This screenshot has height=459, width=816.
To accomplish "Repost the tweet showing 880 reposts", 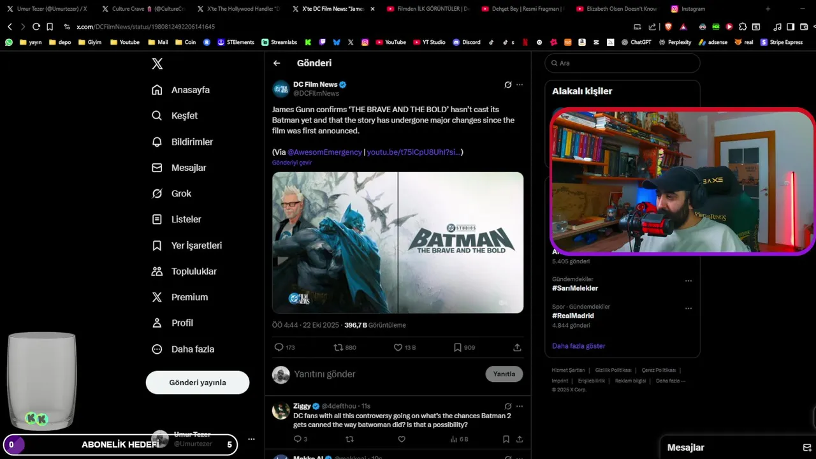I will 345,347.
